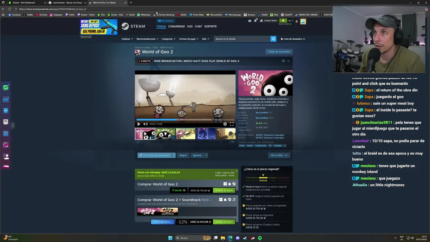
Task: Click Información sobre el pack button
Action: point(163,222)
